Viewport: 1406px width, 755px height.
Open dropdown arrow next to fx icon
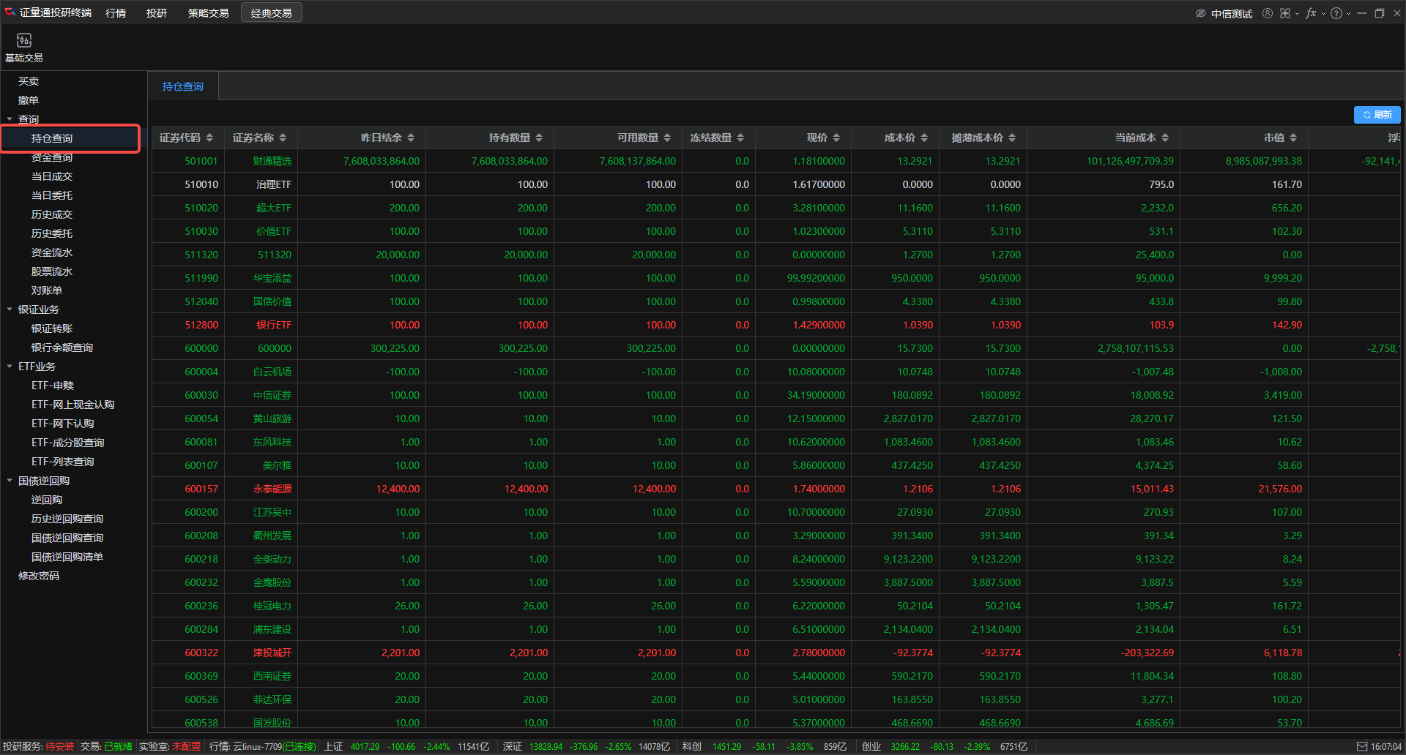(x=1323, y=13)
